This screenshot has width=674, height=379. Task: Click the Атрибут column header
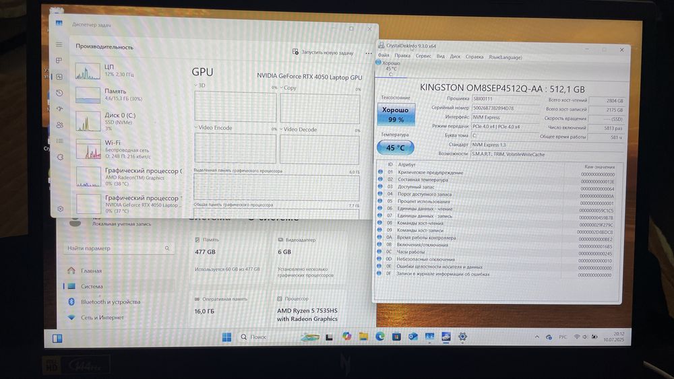coord(406,164)
